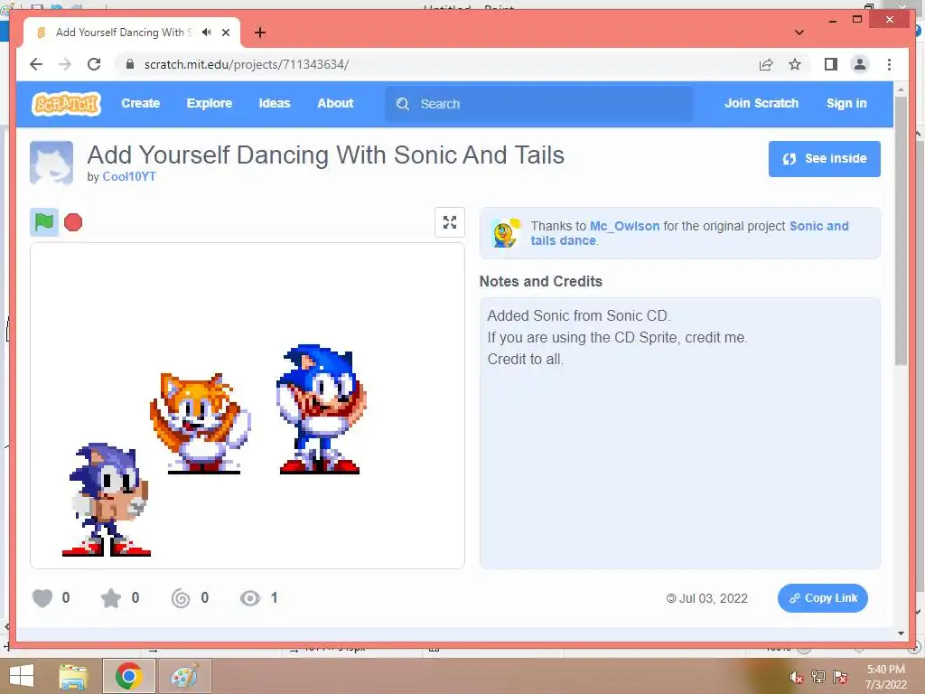This screenshot has height=694, width=925.
Task: Click the address bar URL
Action: click(x=247, y=64)
